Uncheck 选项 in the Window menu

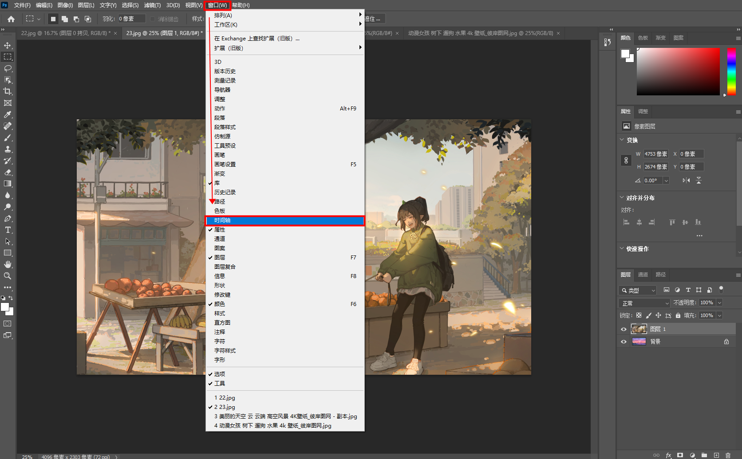285,374
